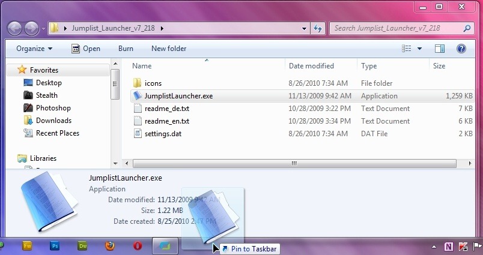
Task: Open Firefox from the taskbar
Action: pos(110,246)
